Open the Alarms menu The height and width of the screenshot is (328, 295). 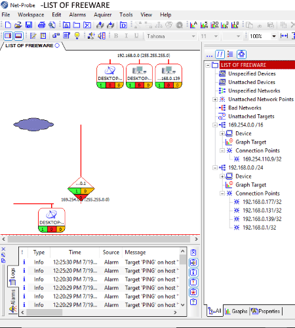tap(77, 14)
